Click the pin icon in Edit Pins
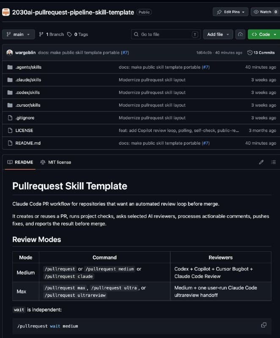Viewport: 280px width, 338px height. (x=219, y=12)
